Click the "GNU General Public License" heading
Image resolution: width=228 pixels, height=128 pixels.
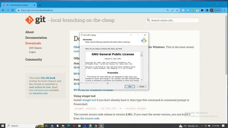point(113,54)
